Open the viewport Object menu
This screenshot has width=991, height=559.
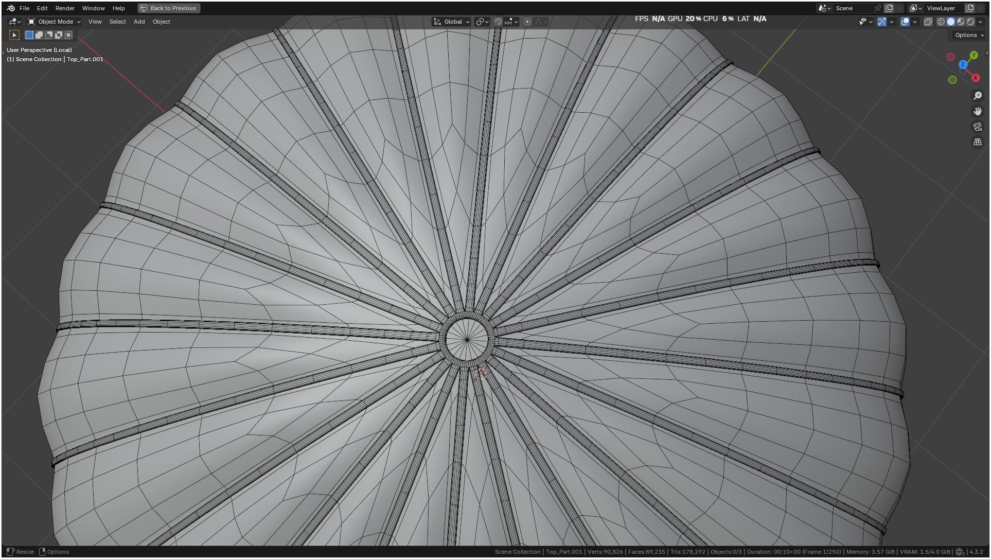pos(161,22)
